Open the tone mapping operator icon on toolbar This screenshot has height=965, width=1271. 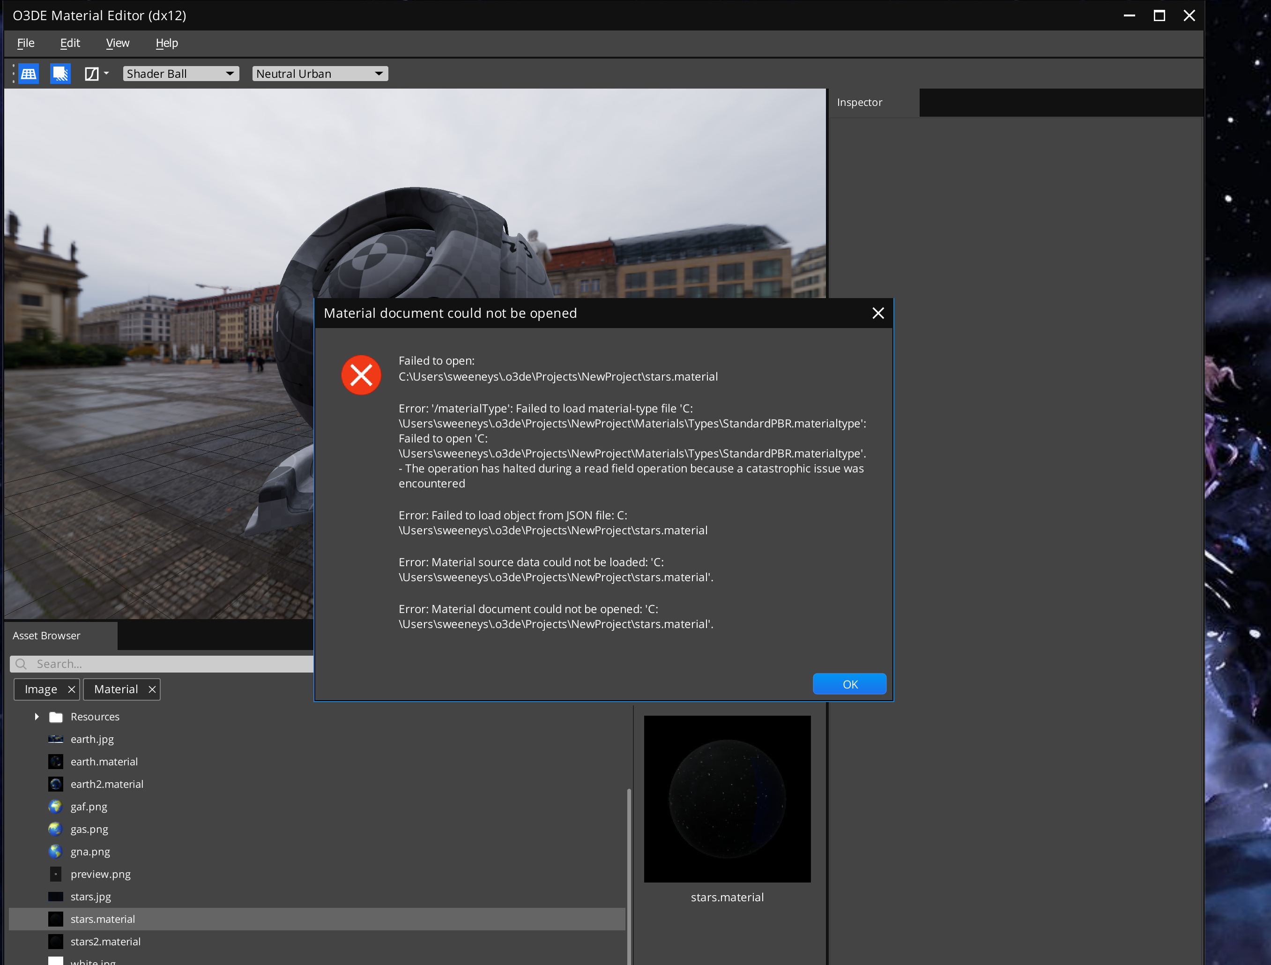[92, 74]
